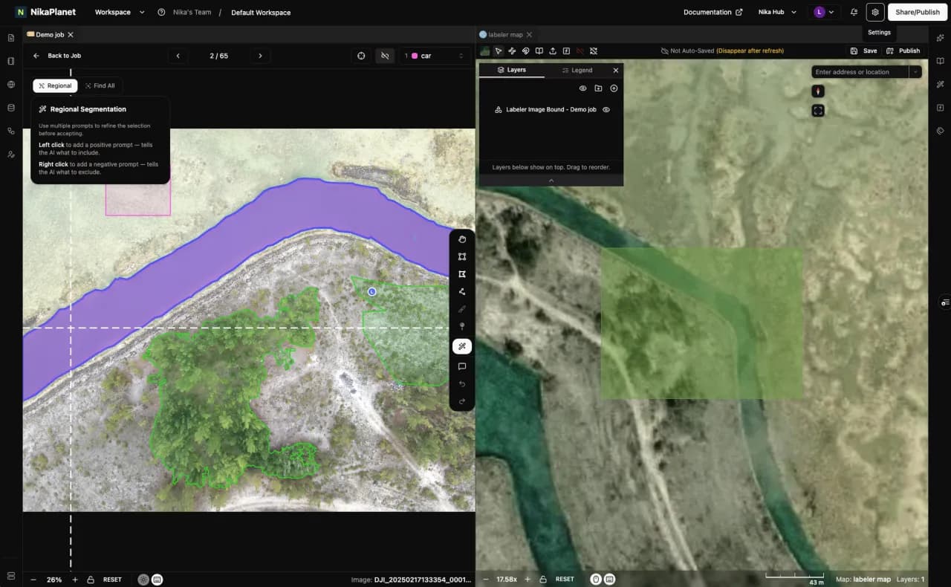Select the polygon drawing tool

(x=462, y=274)
